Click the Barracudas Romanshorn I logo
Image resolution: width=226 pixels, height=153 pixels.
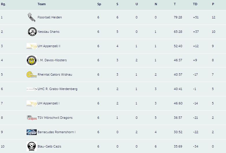32,132
